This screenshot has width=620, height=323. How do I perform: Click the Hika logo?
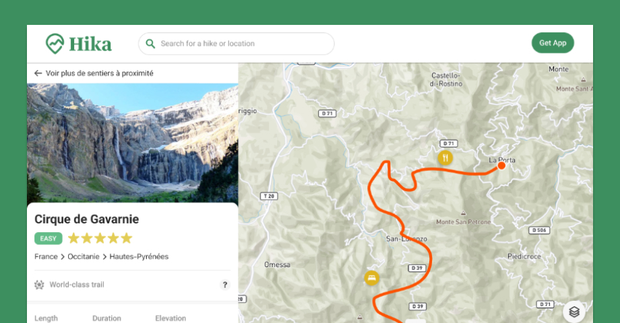(x=78, y=44)
